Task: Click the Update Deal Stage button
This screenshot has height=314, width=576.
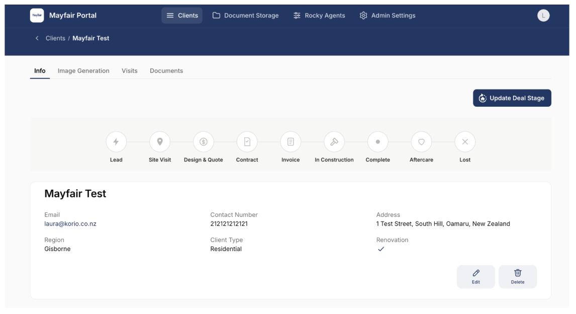Action: [x=512, y=98]
